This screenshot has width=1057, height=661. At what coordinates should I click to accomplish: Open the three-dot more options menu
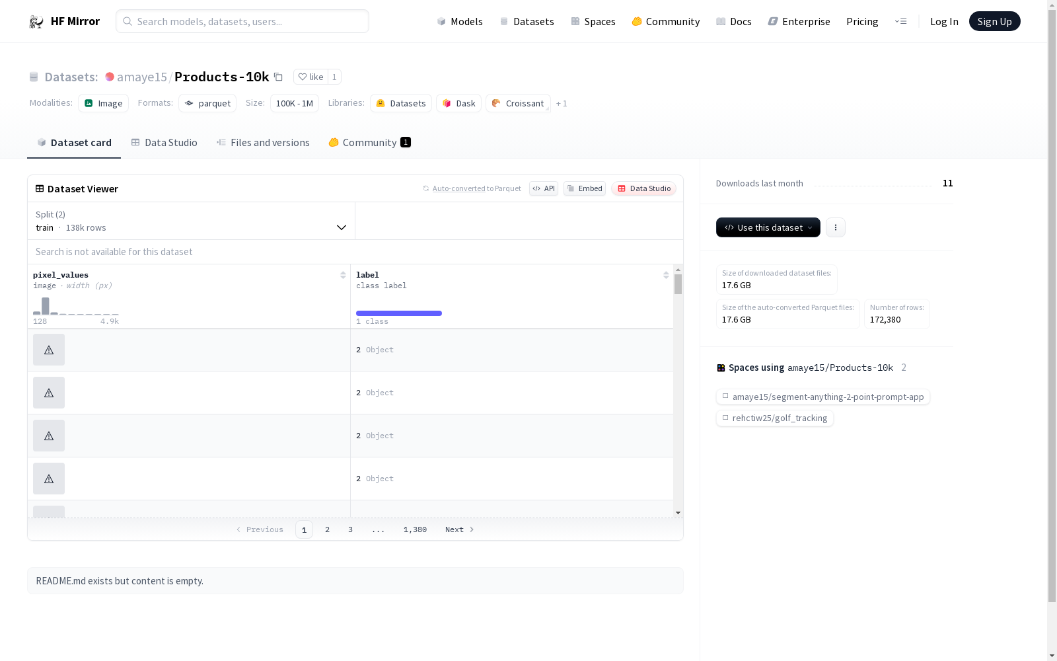[x=836, y=227]
